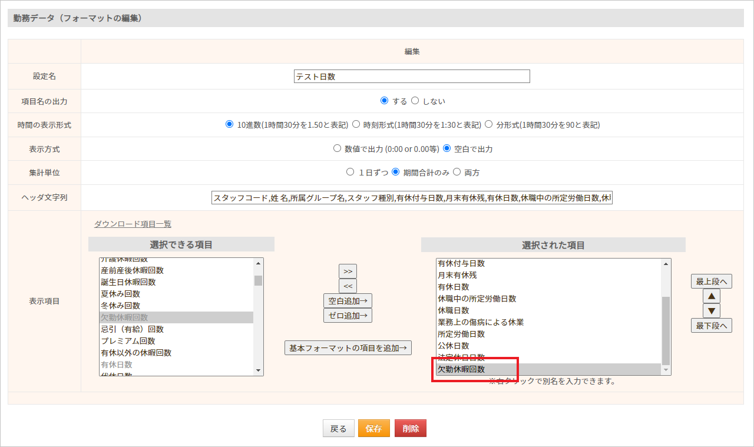This screenshot has height=447, width=754.
Task: Click the move down triangle button
Action: click(711, 311)
